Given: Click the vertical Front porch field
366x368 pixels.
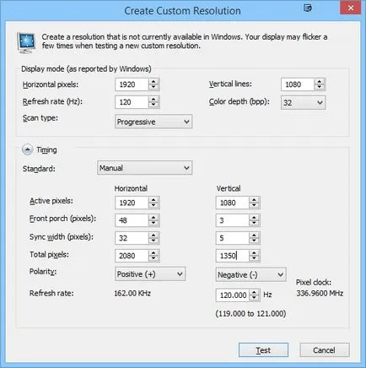Looking at the screenshot, I should click(233, 220).
